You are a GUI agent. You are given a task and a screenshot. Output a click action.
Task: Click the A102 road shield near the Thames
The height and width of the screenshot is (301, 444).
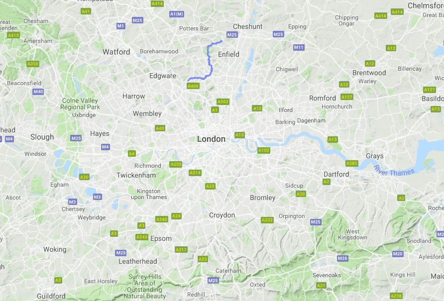[x=264, y=150]
